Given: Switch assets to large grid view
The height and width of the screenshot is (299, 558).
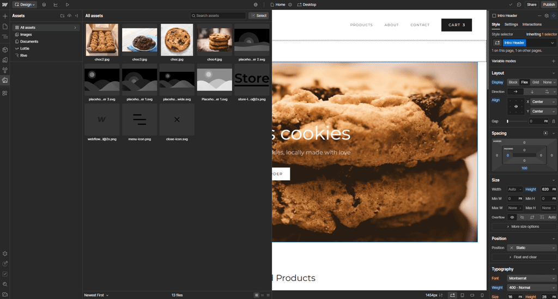Looking at the screenshot, I should click(256, 295).
